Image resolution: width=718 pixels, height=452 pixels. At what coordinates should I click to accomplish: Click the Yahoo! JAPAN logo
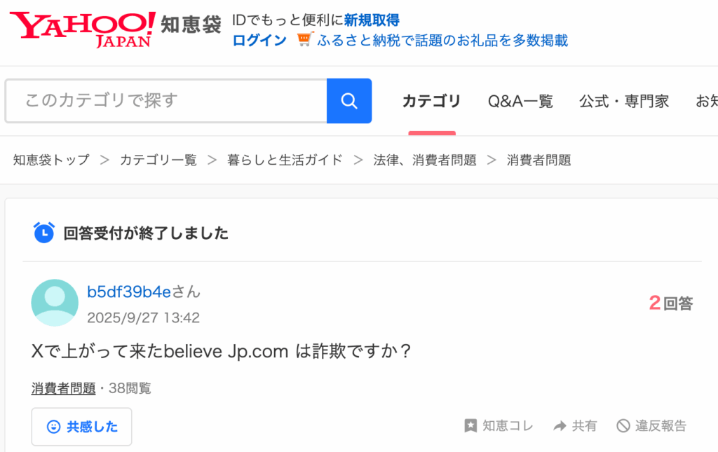84,29
